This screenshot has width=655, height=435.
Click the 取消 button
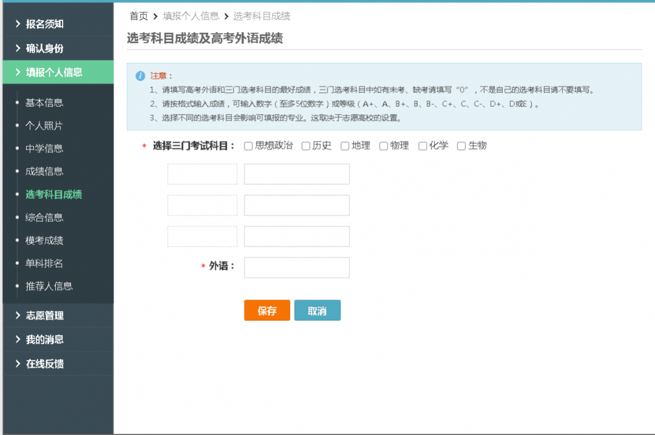pyautogui.click(x=317, y=310)
